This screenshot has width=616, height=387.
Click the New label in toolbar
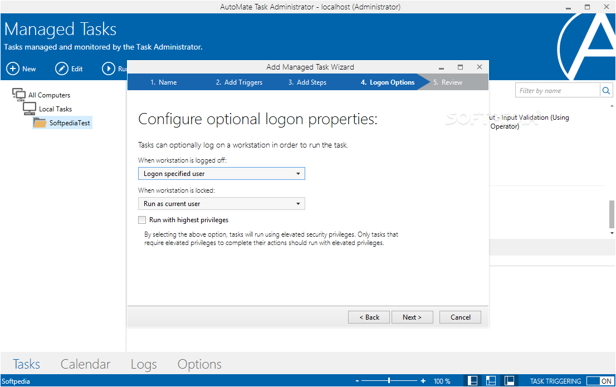pyautogui.click(x=29, y=68)
